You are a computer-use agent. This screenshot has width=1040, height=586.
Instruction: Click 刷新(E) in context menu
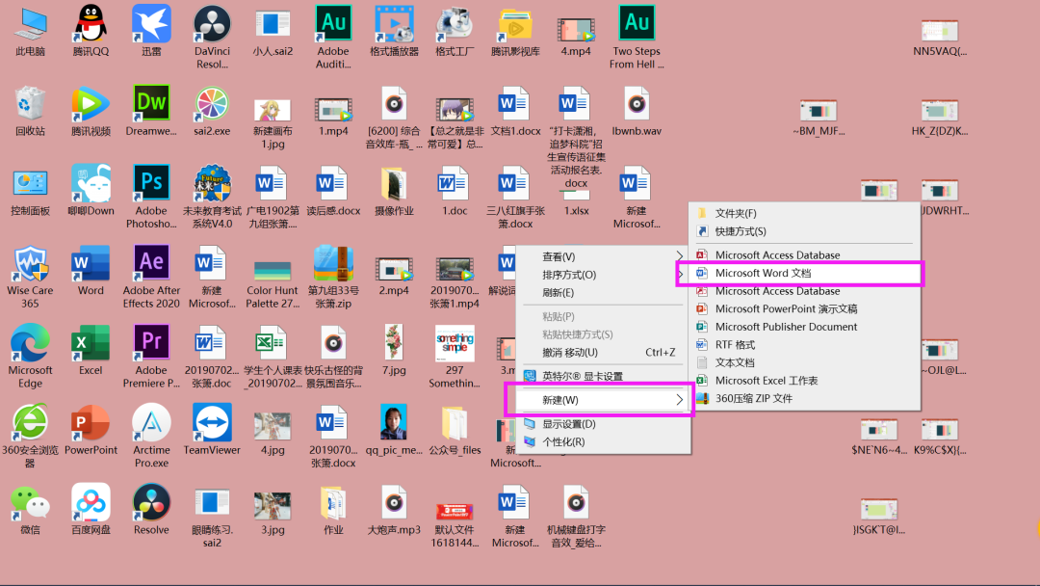coord(559,293)
